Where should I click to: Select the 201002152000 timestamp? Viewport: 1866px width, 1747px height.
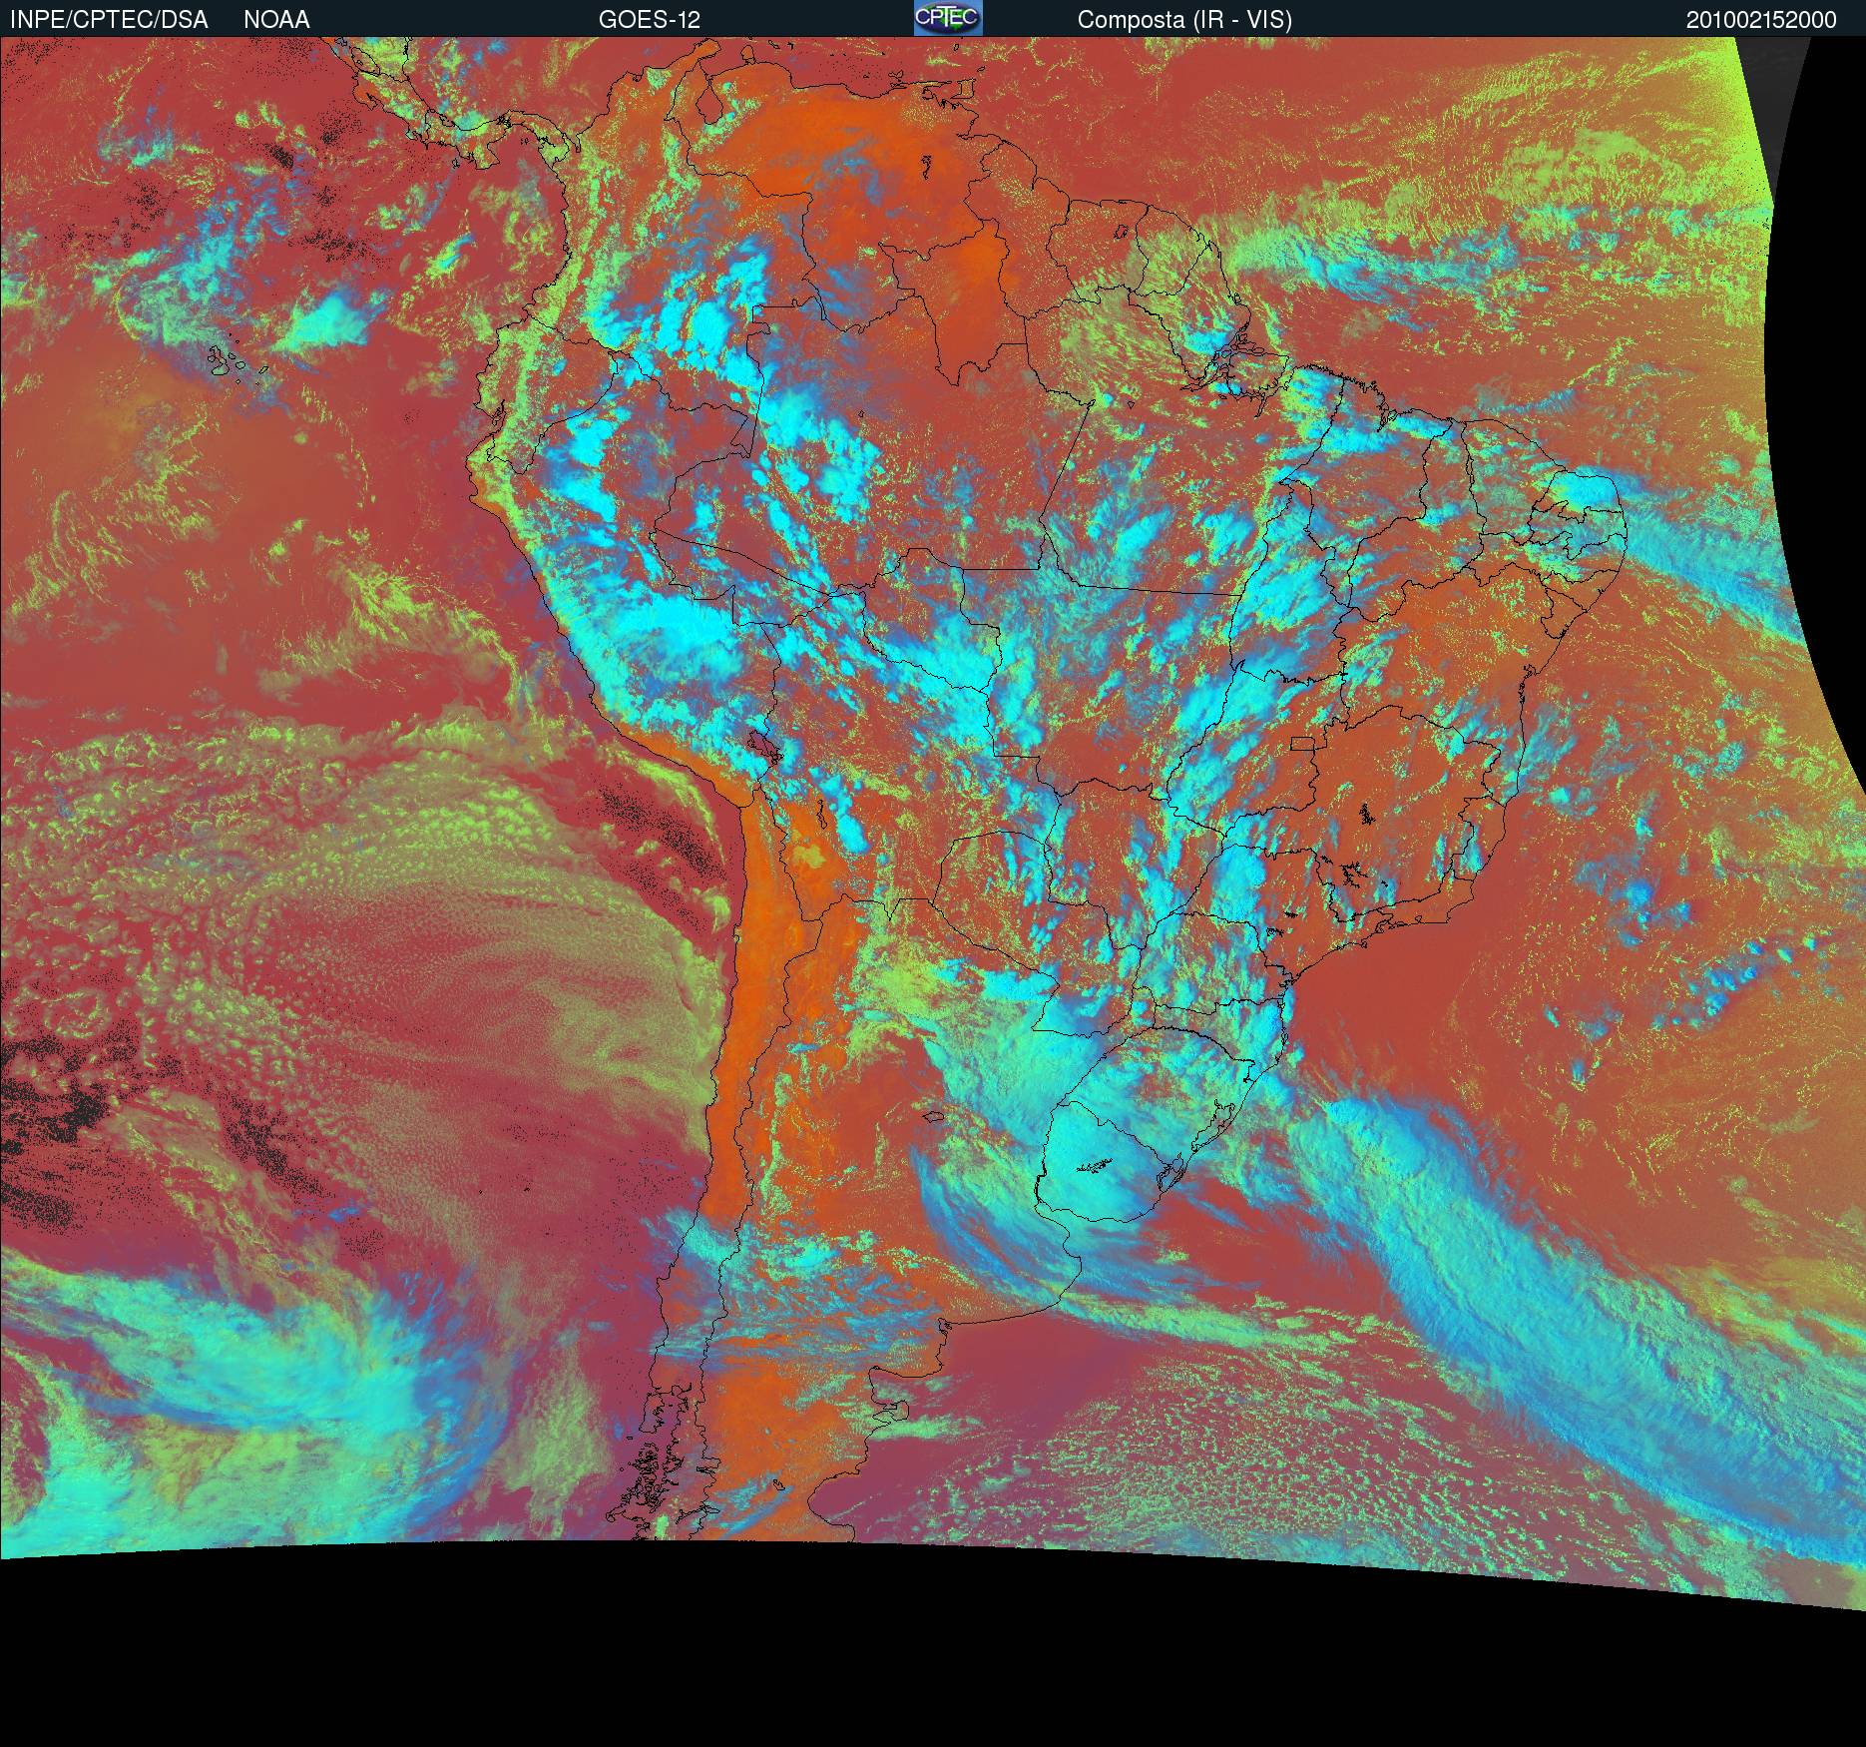[x=1761, y=20]
